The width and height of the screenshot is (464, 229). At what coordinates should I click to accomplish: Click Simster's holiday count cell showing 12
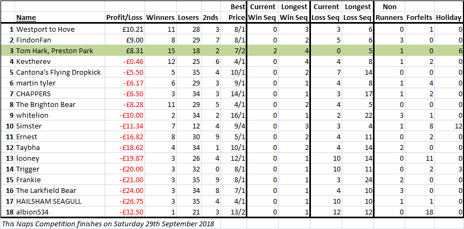pyautogui.click(x=448, y=126)
